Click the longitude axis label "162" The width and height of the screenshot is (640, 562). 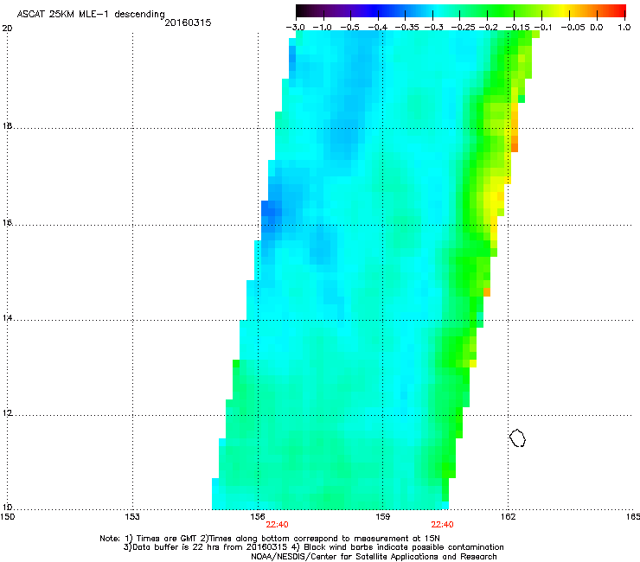click(x=508, y=517)
